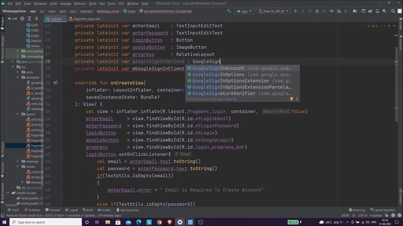The image size is (403, 226).
Task: Open the Build menu
Action: (93, 4)
